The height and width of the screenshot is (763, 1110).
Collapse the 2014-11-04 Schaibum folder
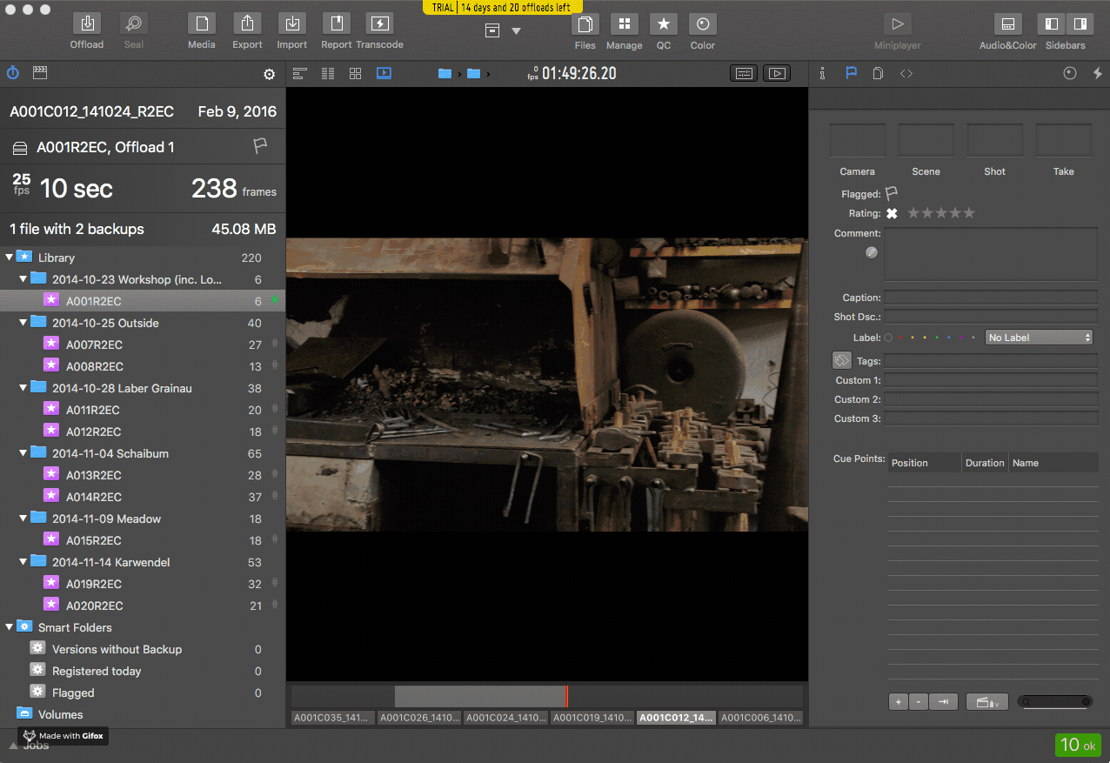(23, 453)
